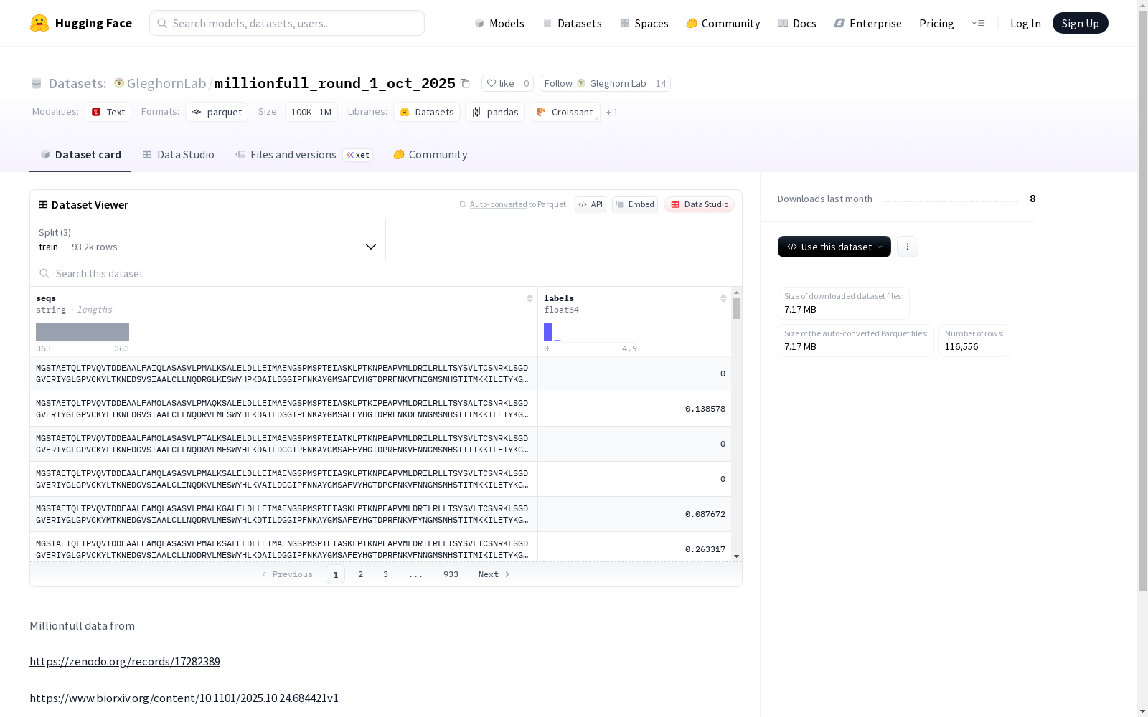This screenshot has height=717, width=1148.
Task: Click the heart like icon
Action: (491, 83)
